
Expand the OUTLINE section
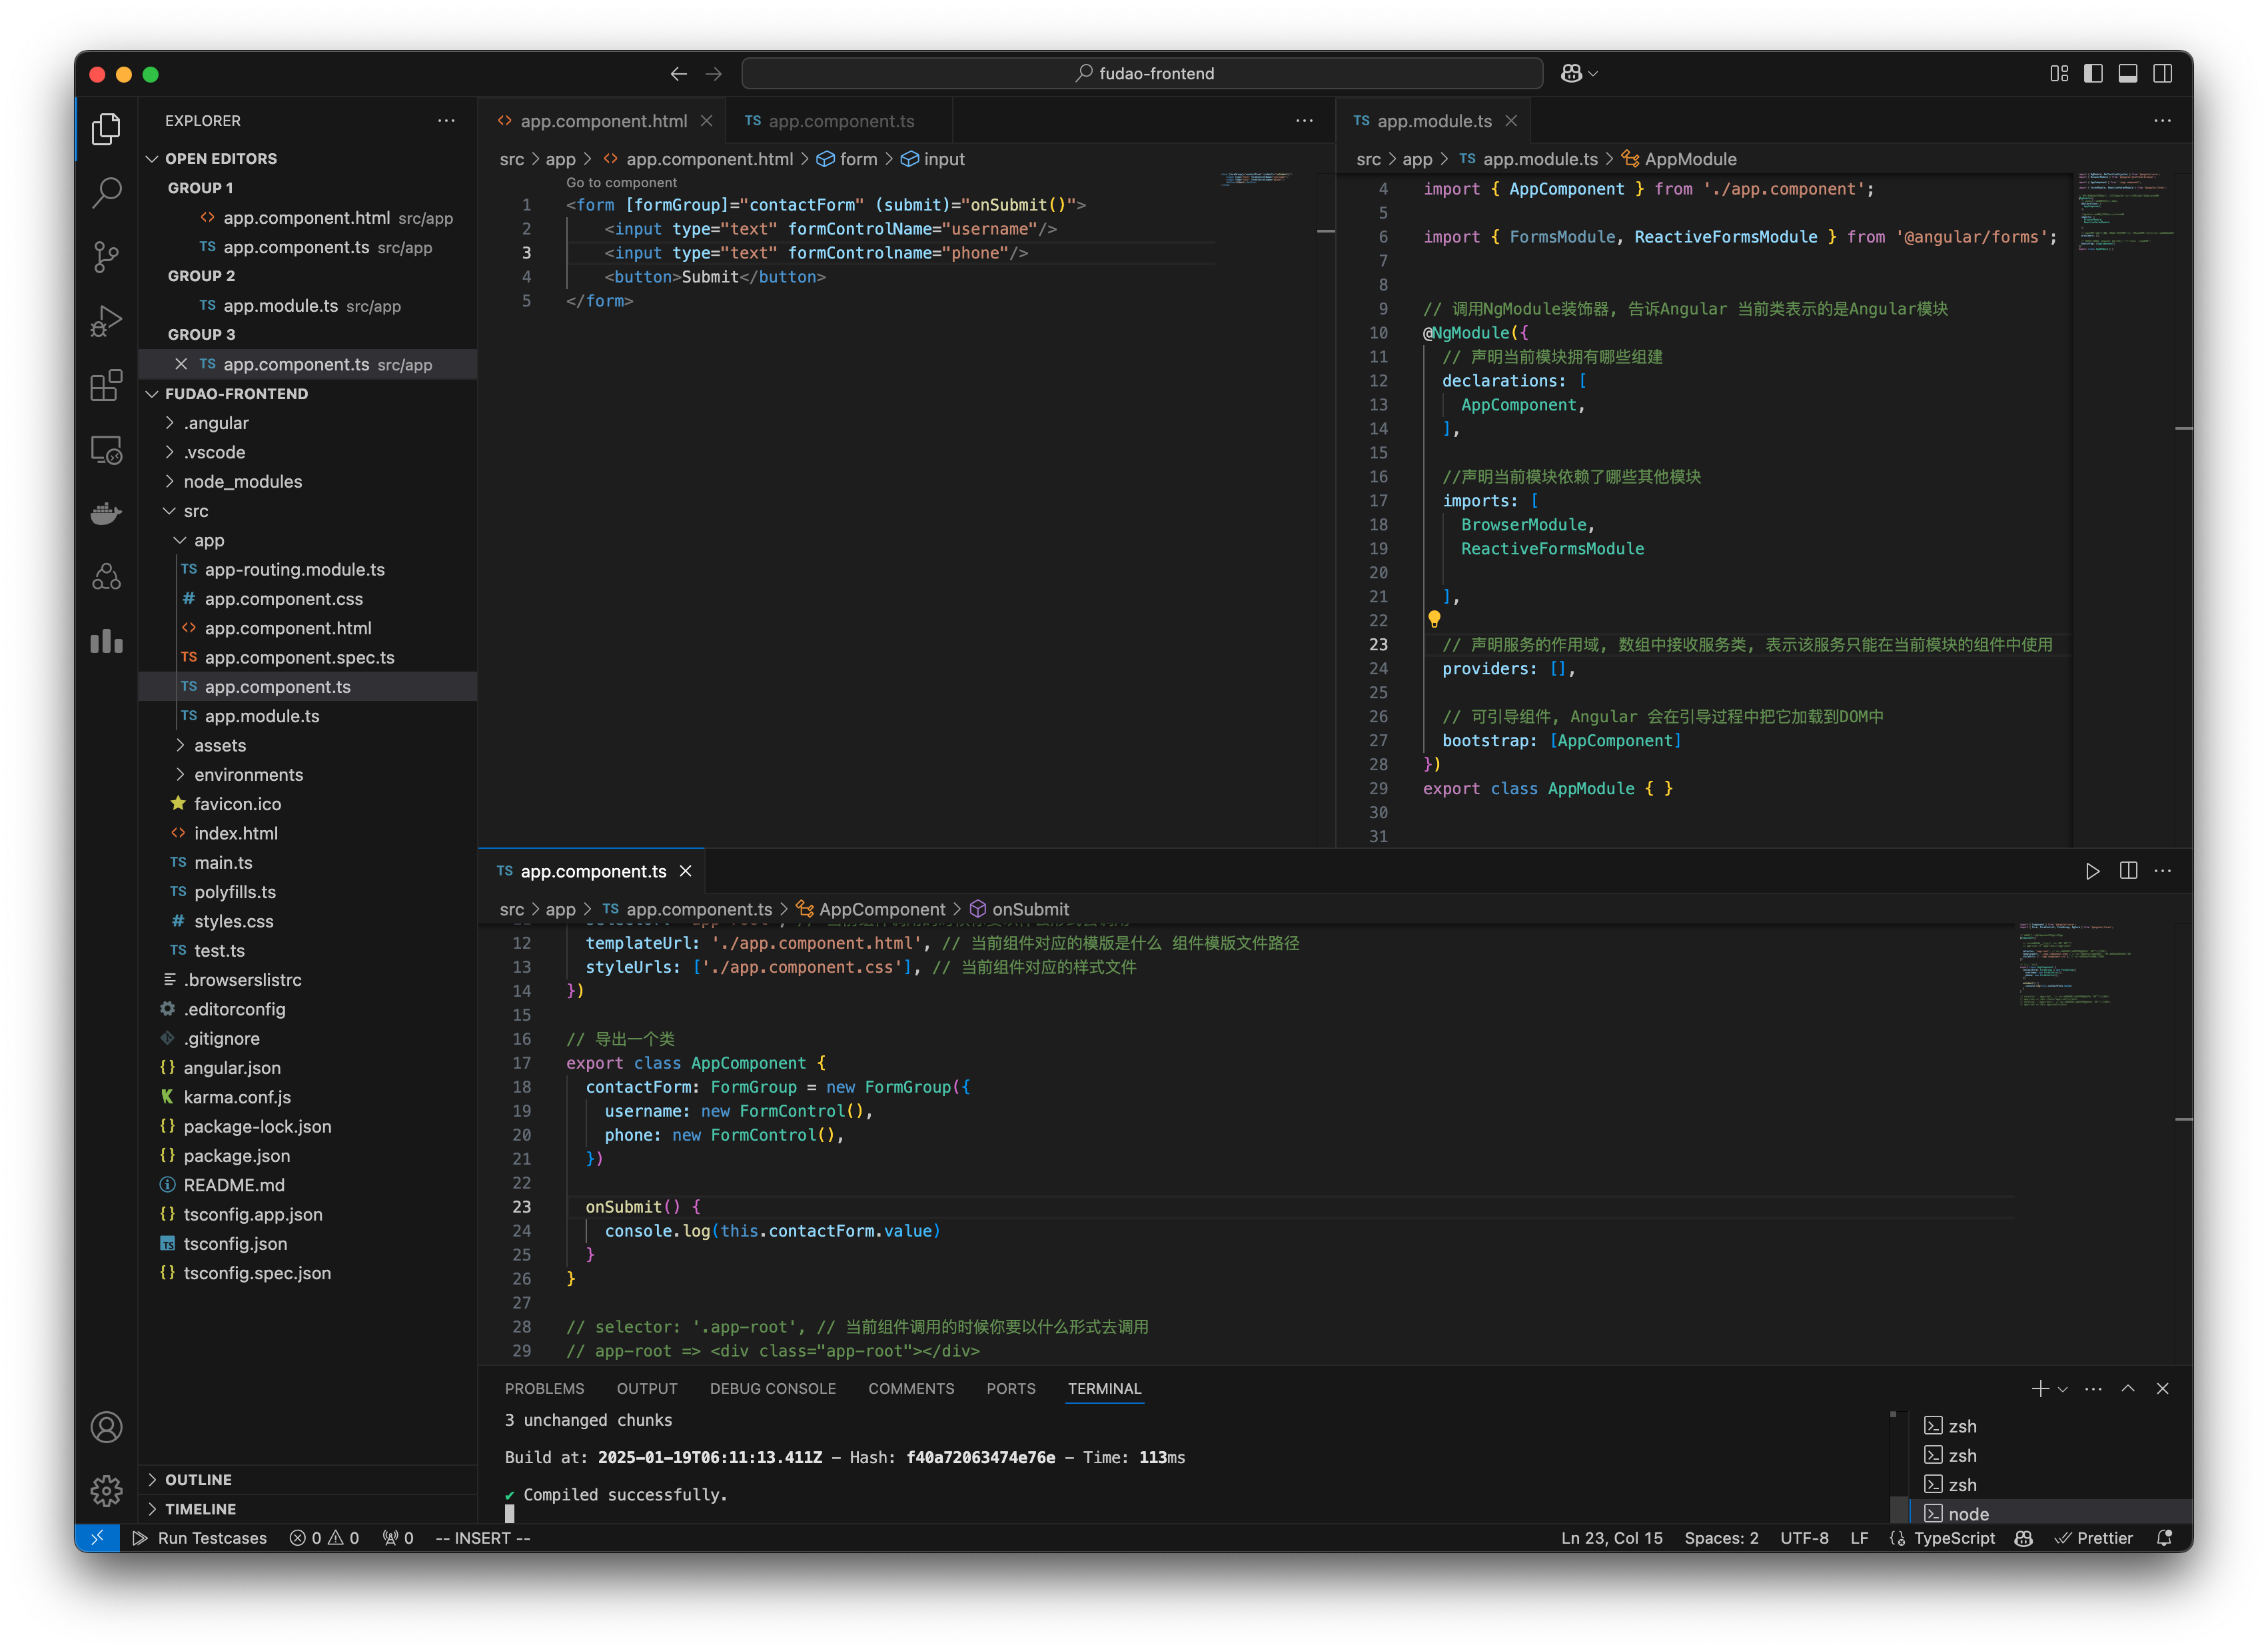pos(200,1479)
